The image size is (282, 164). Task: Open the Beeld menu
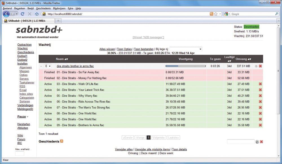pyautogui.click(x=30, y=8)
